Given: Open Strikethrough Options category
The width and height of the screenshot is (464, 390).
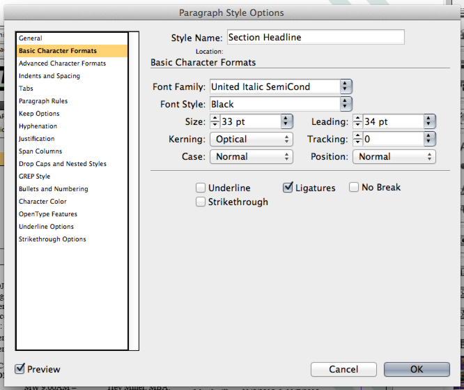Looking at the screenshot, I should pos(72,239).
